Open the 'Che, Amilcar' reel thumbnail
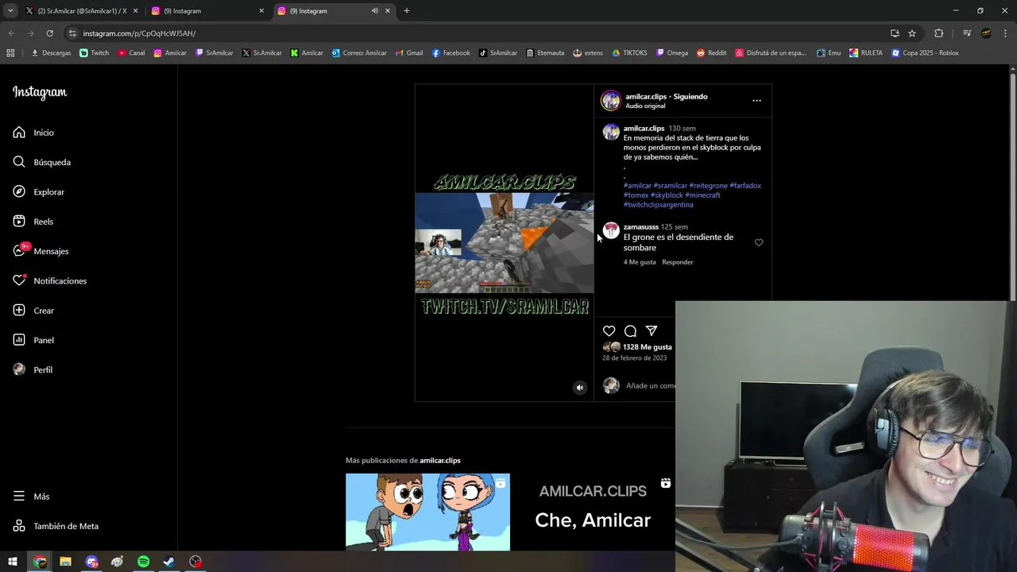 594,512
